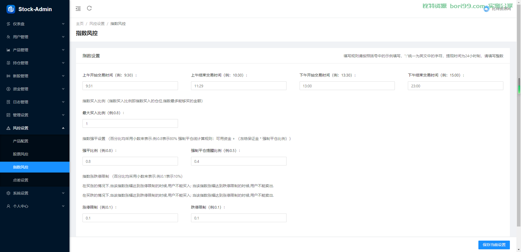Click the 持仓管理 sidebar icon
Image resolution: width=521 pixels, height=252 pixels.
point(8,63)
